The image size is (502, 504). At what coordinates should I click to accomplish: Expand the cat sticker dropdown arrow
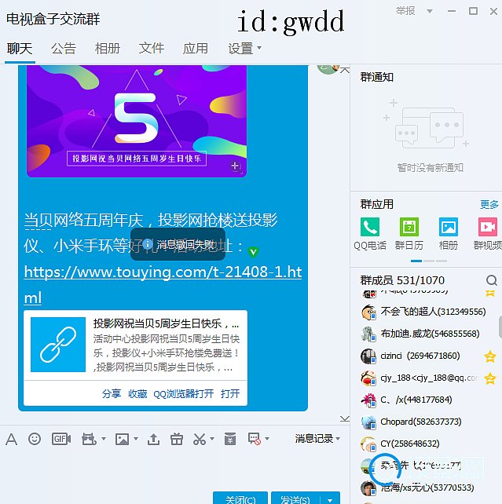tap(104, 438)
